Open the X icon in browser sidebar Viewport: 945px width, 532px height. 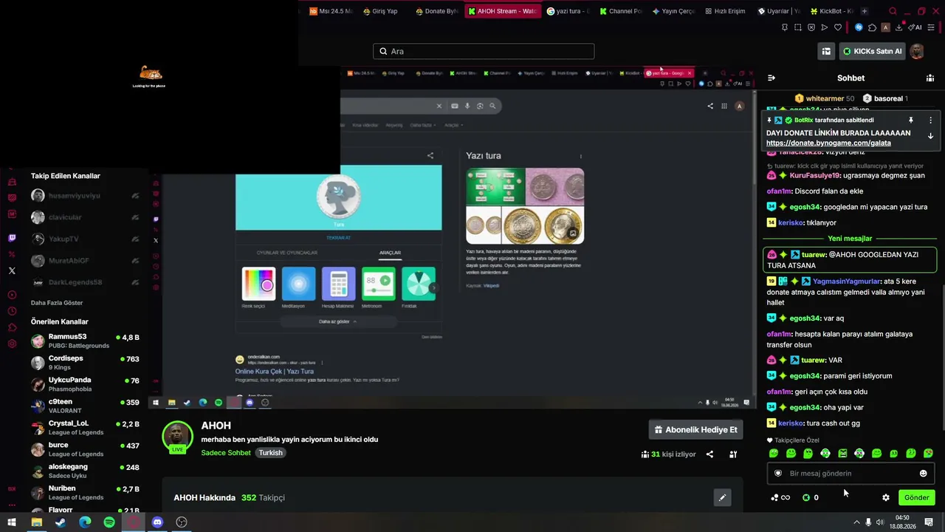point(12,271)
